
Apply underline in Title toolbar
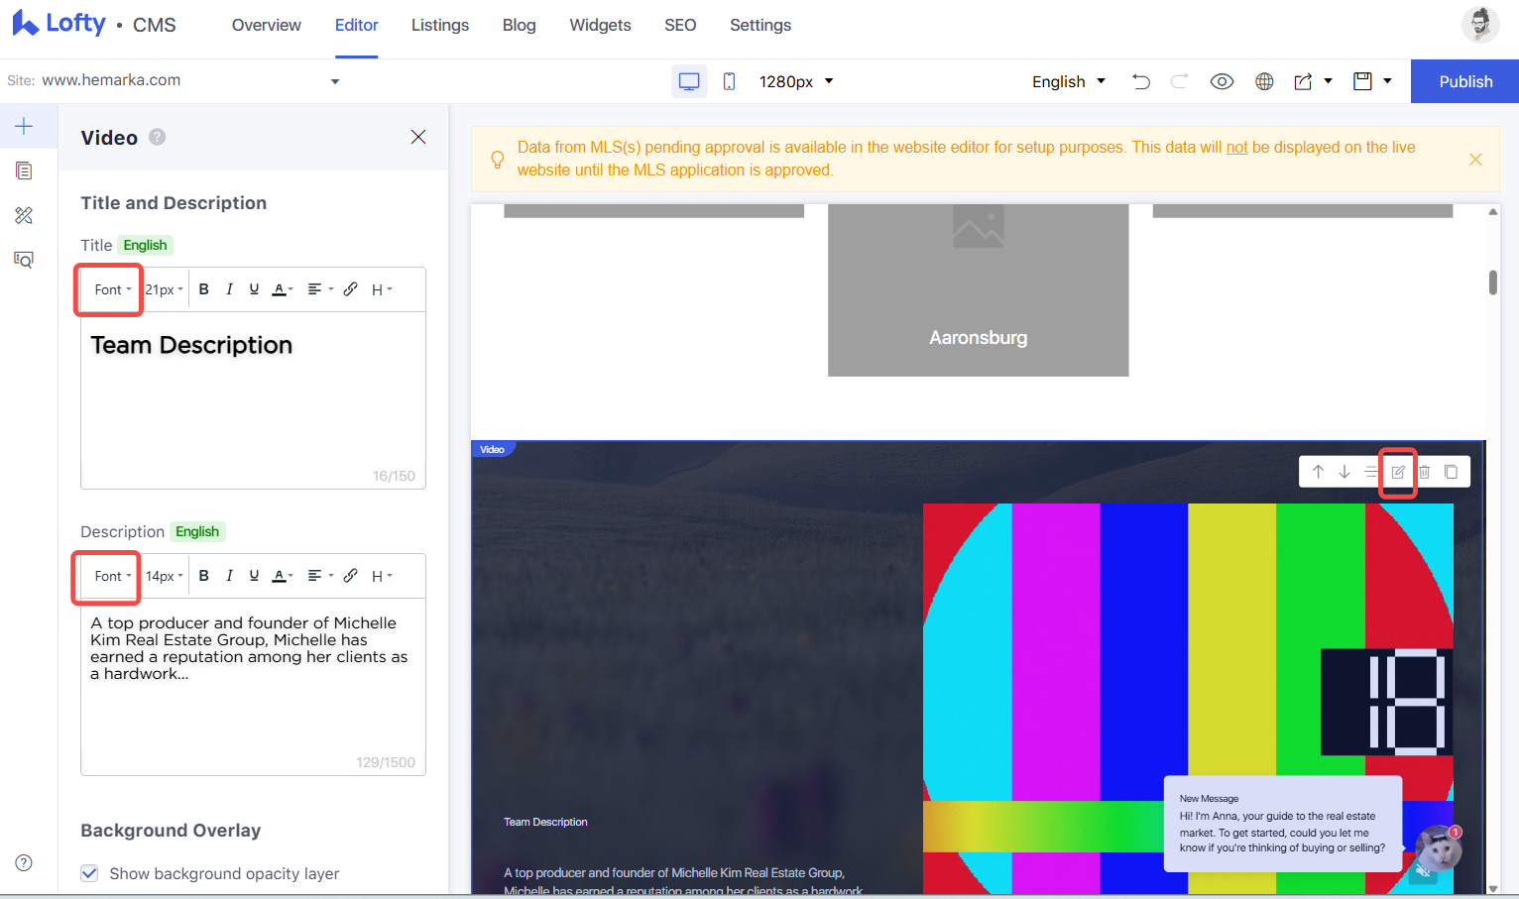[x=254, y=289]
